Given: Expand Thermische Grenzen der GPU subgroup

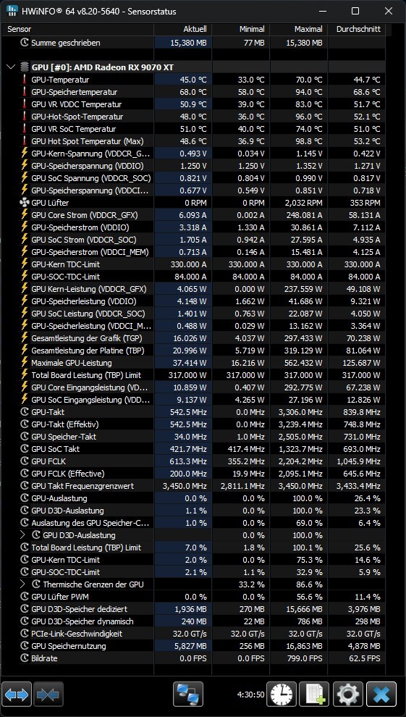Looking at the screenshot, I should [23, 584].
